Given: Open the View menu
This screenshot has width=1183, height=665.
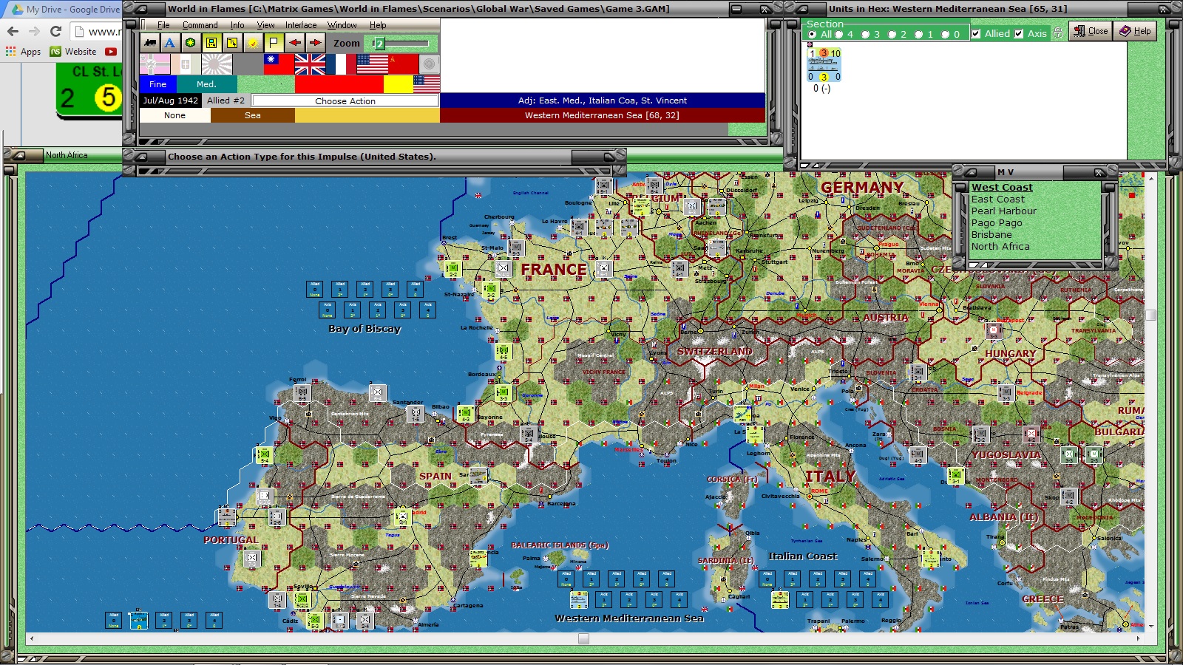Looking at the screenshot, I should point(265,25).
